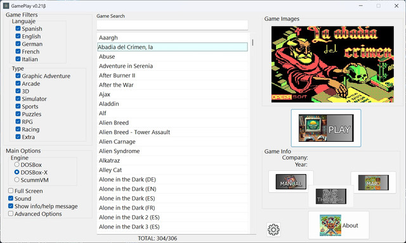
Task: Click the Game Search input field
Action: click(x=172, y=25)
